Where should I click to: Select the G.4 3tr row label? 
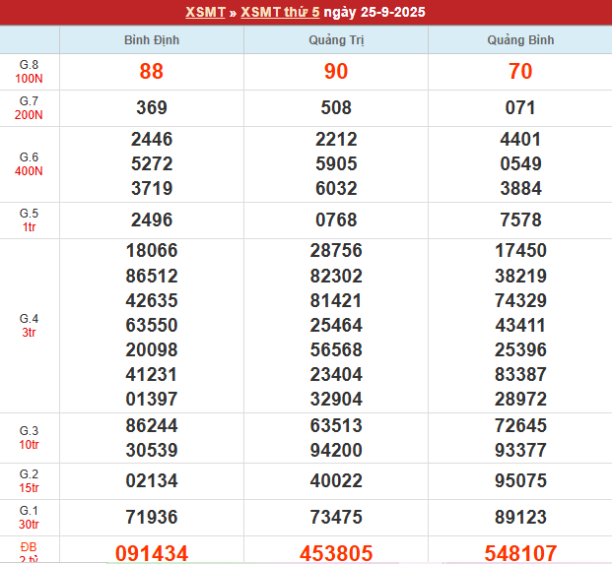click(30, 326)
